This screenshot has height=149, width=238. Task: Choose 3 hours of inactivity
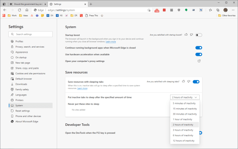[x=185, y=130]
